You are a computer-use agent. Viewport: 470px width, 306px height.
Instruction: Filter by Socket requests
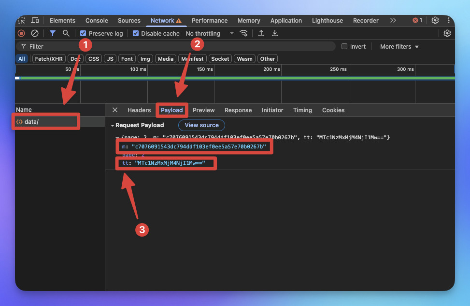(x=220, y=59)
